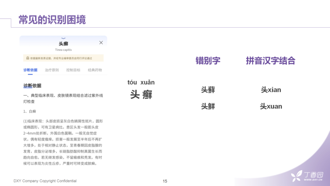Click the 拼音汉字结合 heading
Viewport: 330px width, 186px height.
coord(270,61)
